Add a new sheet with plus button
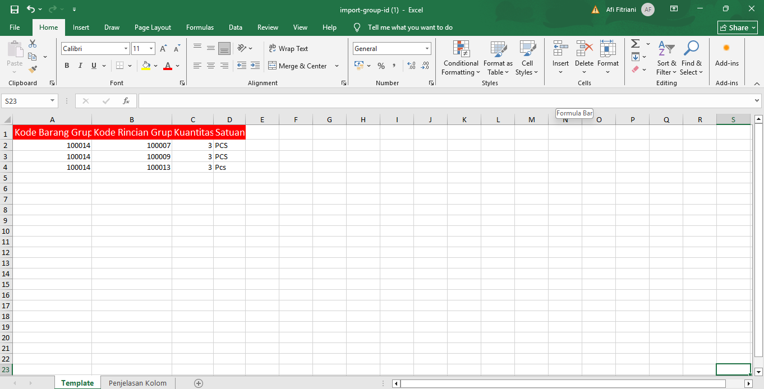 (x=198, y=383)
